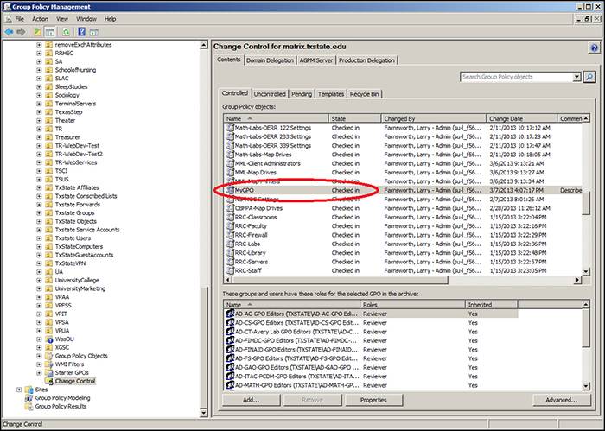Select the UniversityMarketing tree item
The width and height of the screenshot is (605, 431).
click(x=80, y=288)
